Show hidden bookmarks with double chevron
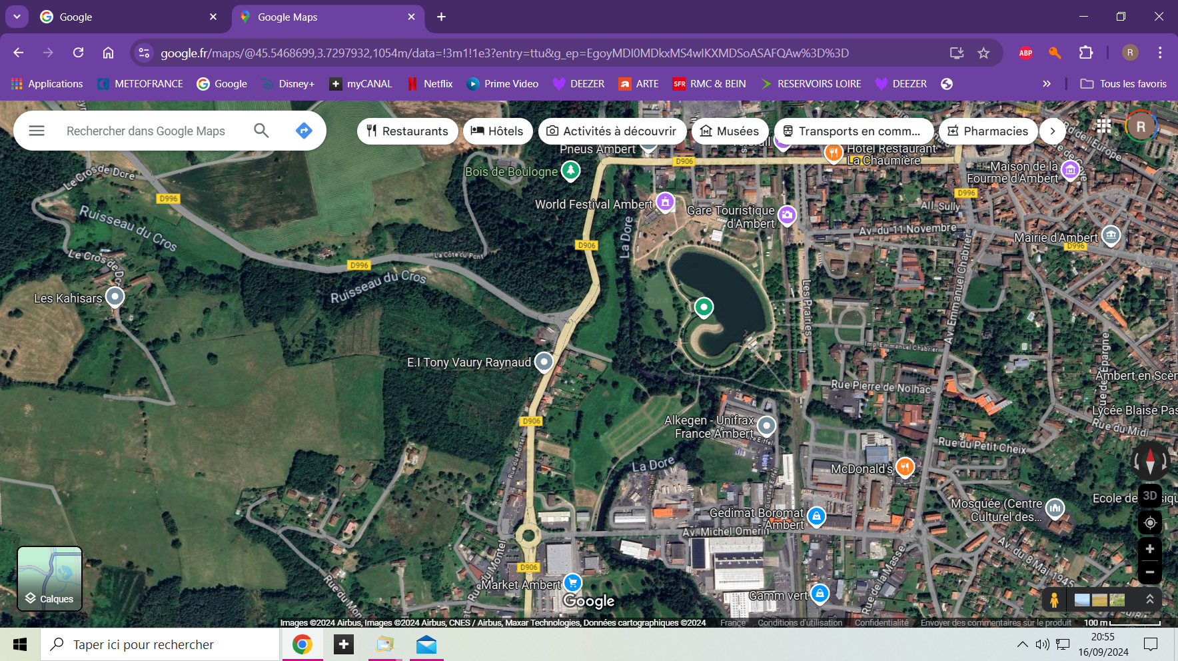This screenshot has width=1178, height=661. 1047,84
